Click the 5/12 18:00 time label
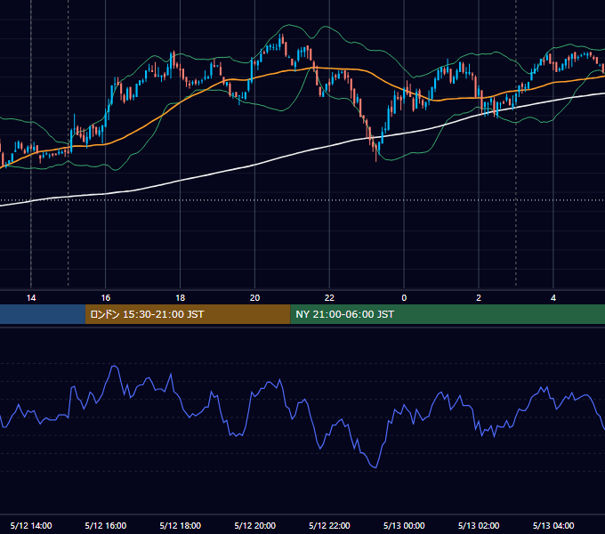Screen dimensions: 605x534 coord(181,525)
